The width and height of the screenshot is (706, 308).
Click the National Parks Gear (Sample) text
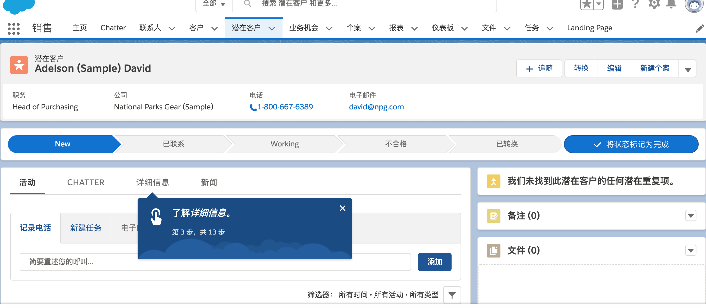coord(164,107)
